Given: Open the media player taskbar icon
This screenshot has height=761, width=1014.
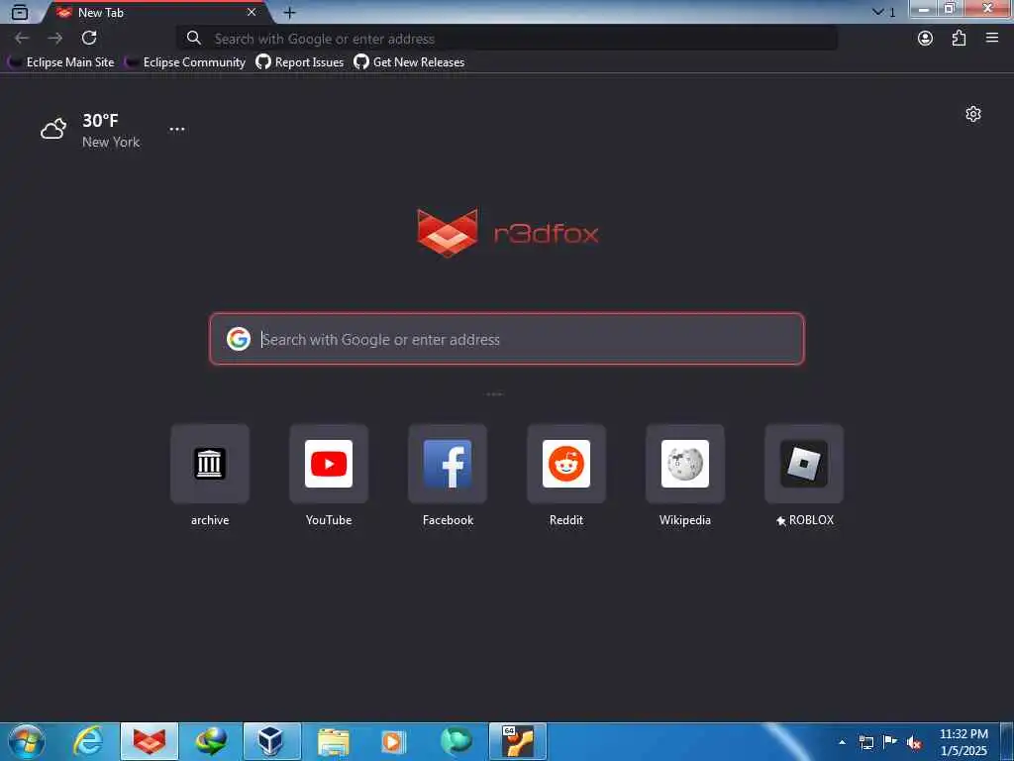Looking at the screenshot, I should click(x=394, y=741).
